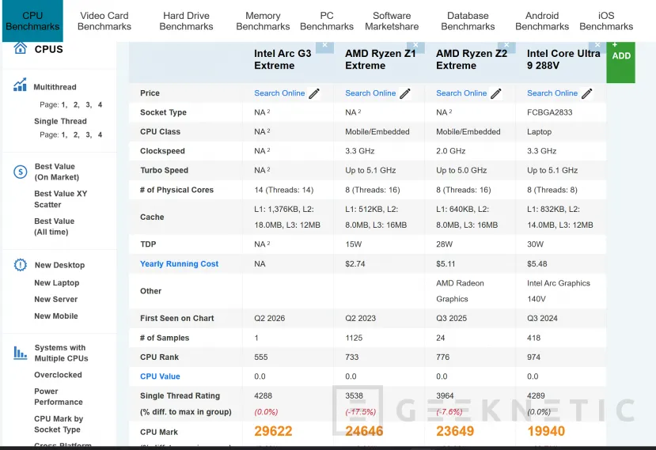
Task: Open iOS Benchmarks tab
Action: (x=606, y=21)
